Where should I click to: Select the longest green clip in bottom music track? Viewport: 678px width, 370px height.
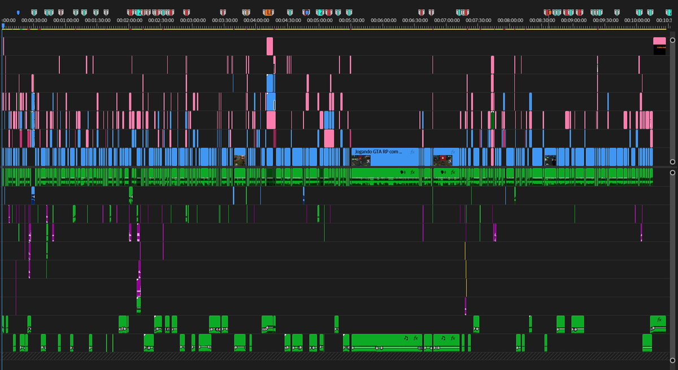pyautogui.click(x=386, y=342)
